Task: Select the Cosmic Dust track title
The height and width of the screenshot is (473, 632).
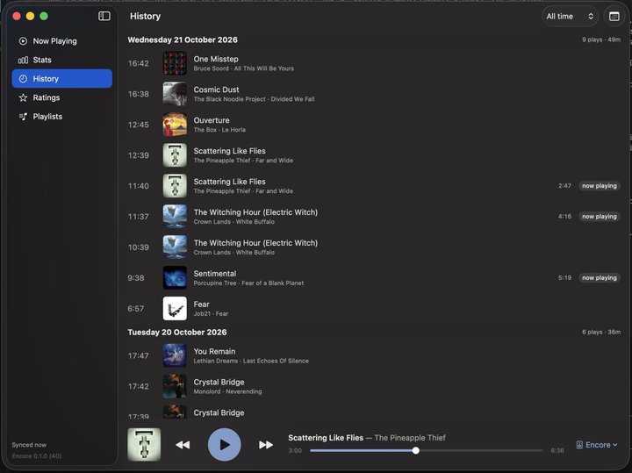Action: 216,90
